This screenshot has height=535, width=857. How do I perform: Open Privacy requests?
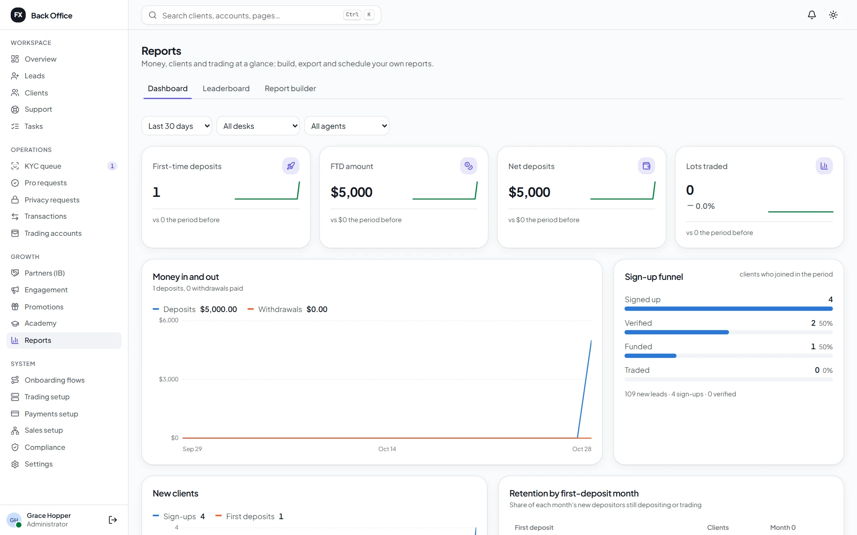tap(64, 200)
